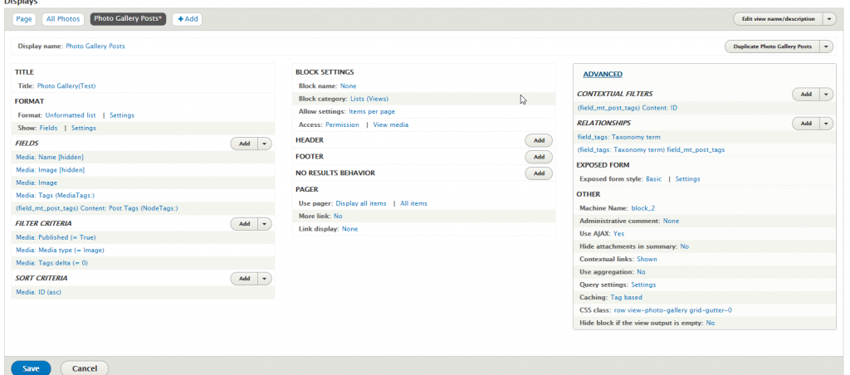Add a footer to the view
Screen dimensions: 850x375
click(x=538, y=157)
